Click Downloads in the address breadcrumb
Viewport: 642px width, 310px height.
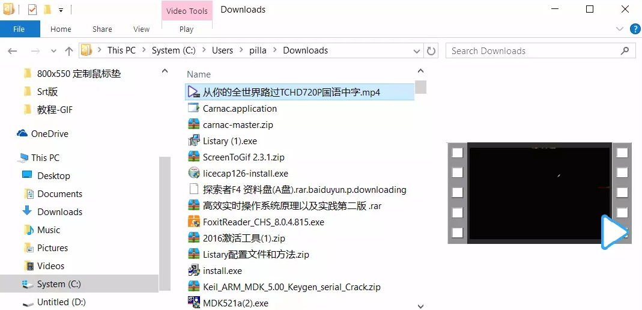(x=306, y=50)
